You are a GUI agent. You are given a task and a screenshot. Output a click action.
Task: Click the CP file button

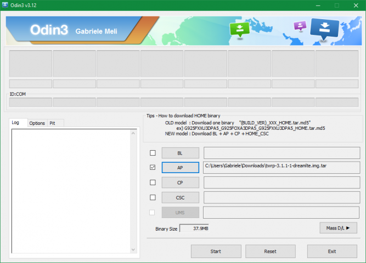(x=181, y=182)
